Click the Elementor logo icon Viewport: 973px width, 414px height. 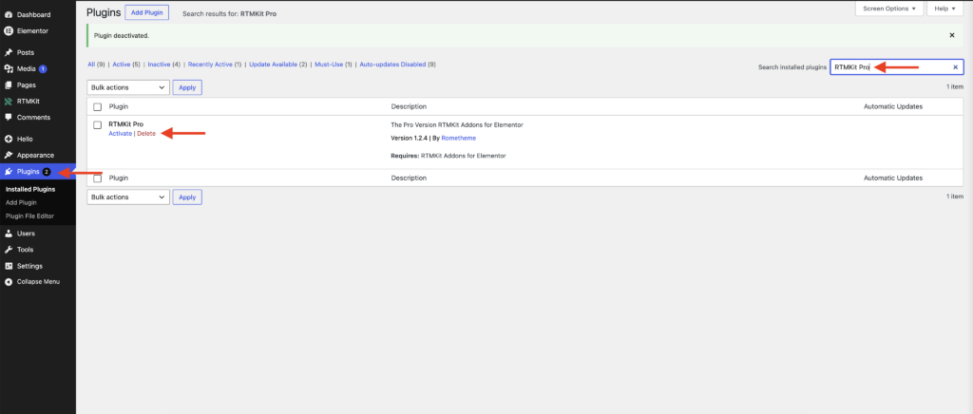tap(9, 30)
